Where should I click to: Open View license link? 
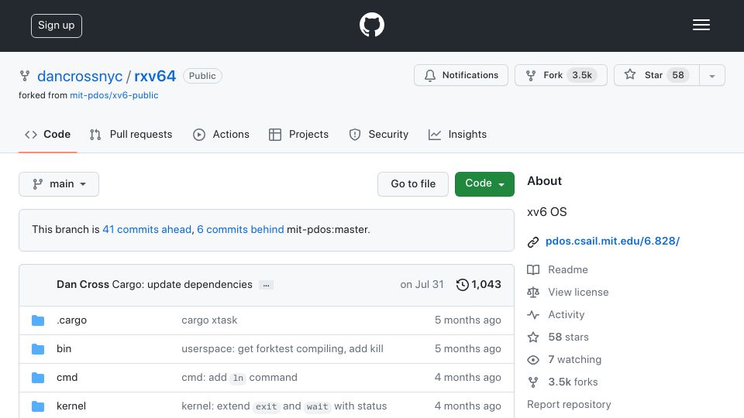point(578,292)
